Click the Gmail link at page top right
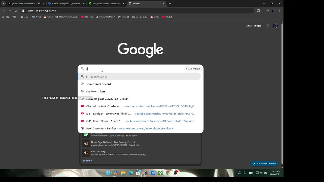This screenshot has width=324, height=182. [249, 26]
